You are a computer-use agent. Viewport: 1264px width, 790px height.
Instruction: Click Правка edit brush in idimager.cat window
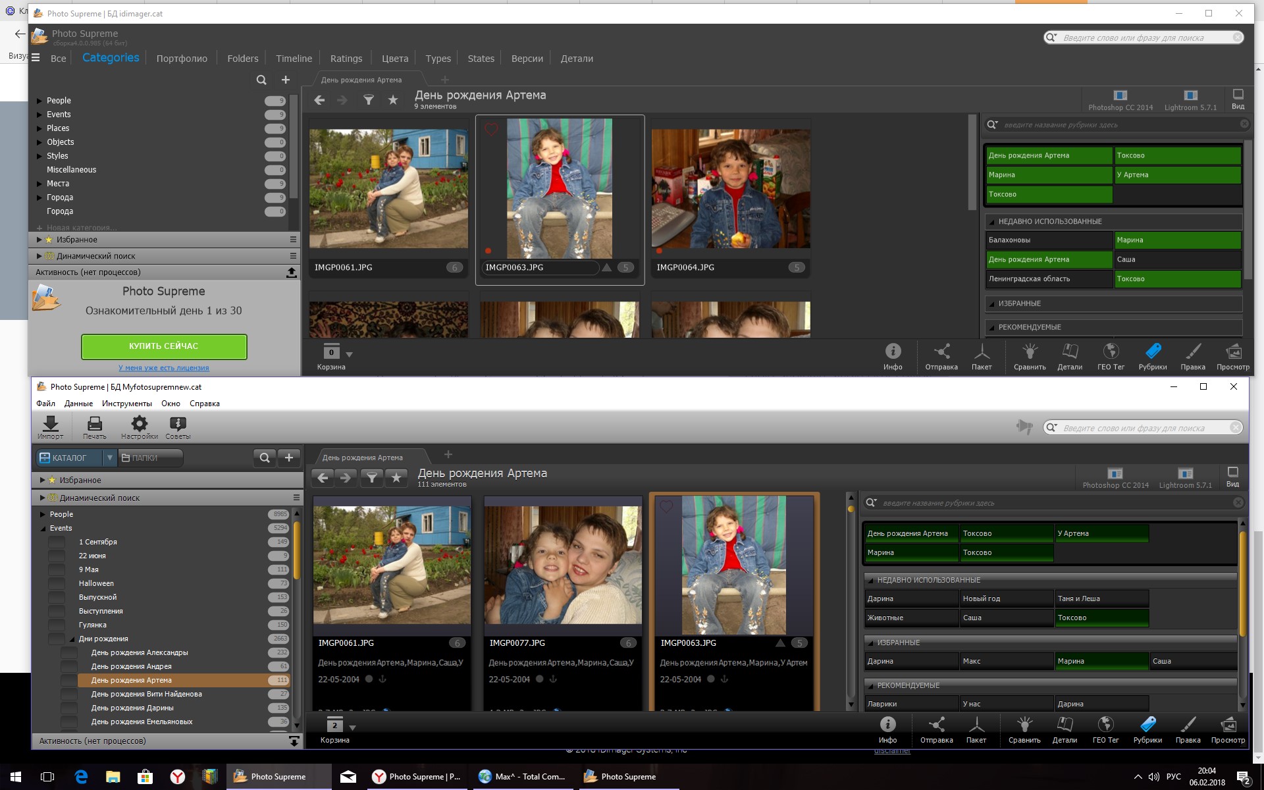[1193, 357]
